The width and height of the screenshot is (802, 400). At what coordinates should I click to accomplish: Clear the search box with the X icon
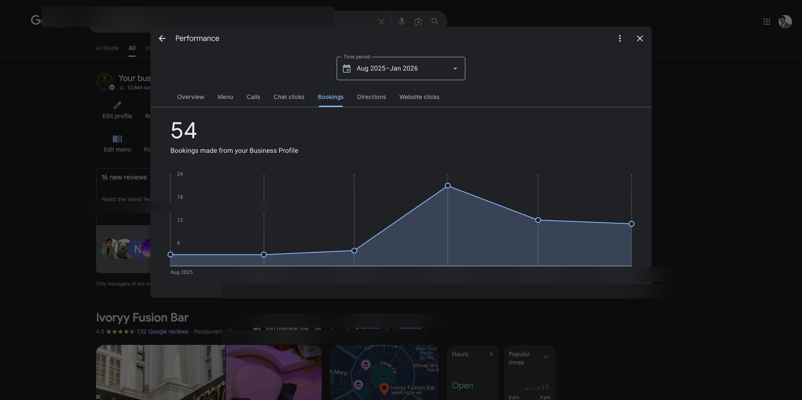tap(381, 22)
